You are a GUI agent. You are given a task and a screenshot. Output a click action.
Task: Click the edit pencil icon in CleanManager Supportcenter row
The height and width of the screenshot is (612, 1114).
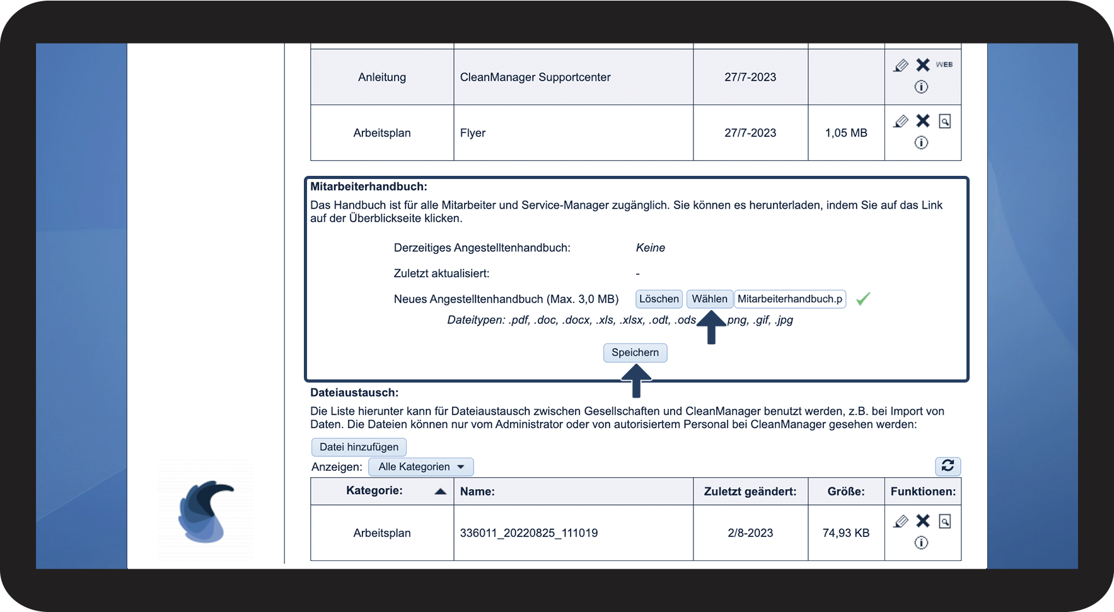[901, 66]
